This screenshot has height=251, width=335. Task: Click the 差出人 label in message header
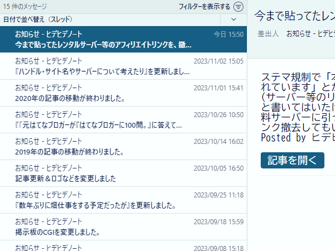pyautogui.click(x=268, y=33)
